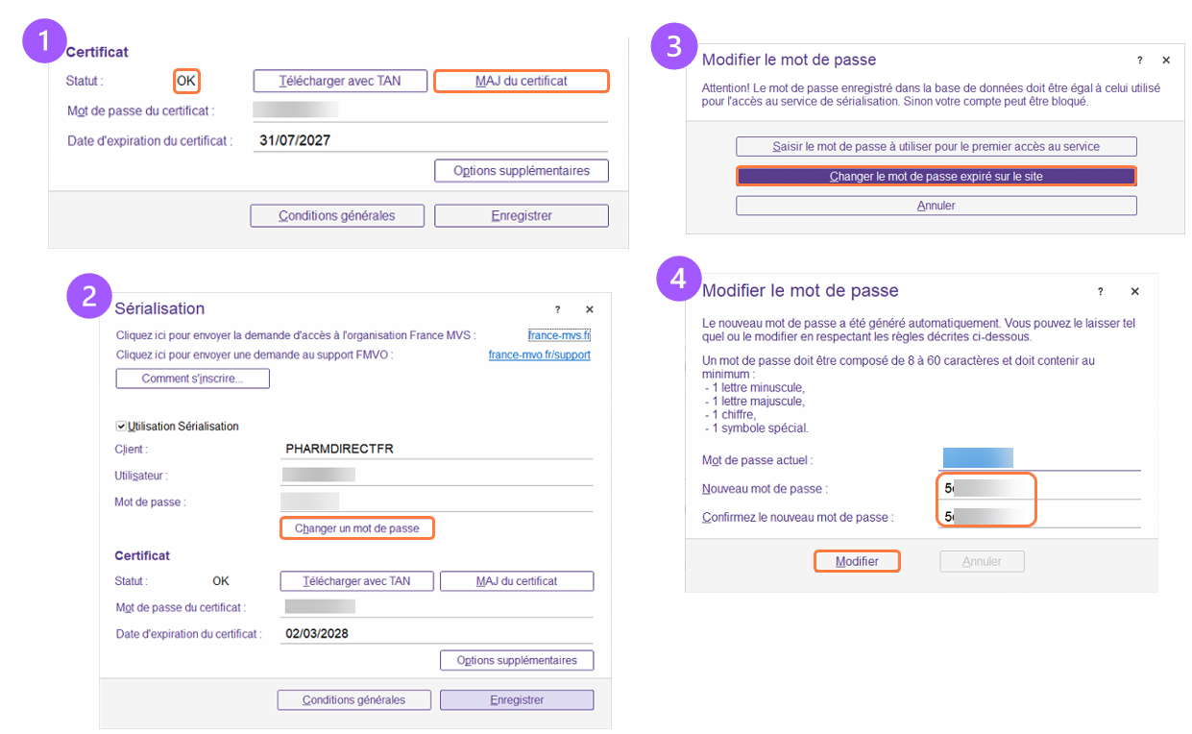Viewport: 1192px width, 734px height.
Task: Save with Enregistrer in the Sérialisation dialog
Action: pos(516,700)
